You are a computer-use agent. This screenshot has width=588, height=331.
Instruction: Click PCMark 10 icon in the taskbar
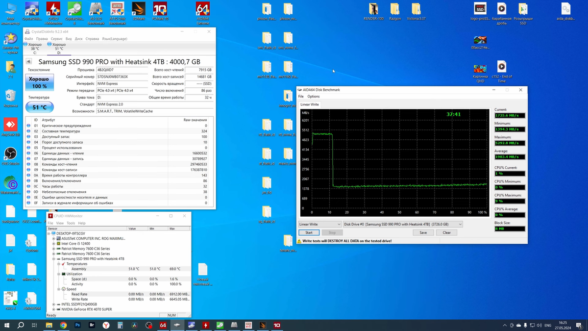click(277, 325)
